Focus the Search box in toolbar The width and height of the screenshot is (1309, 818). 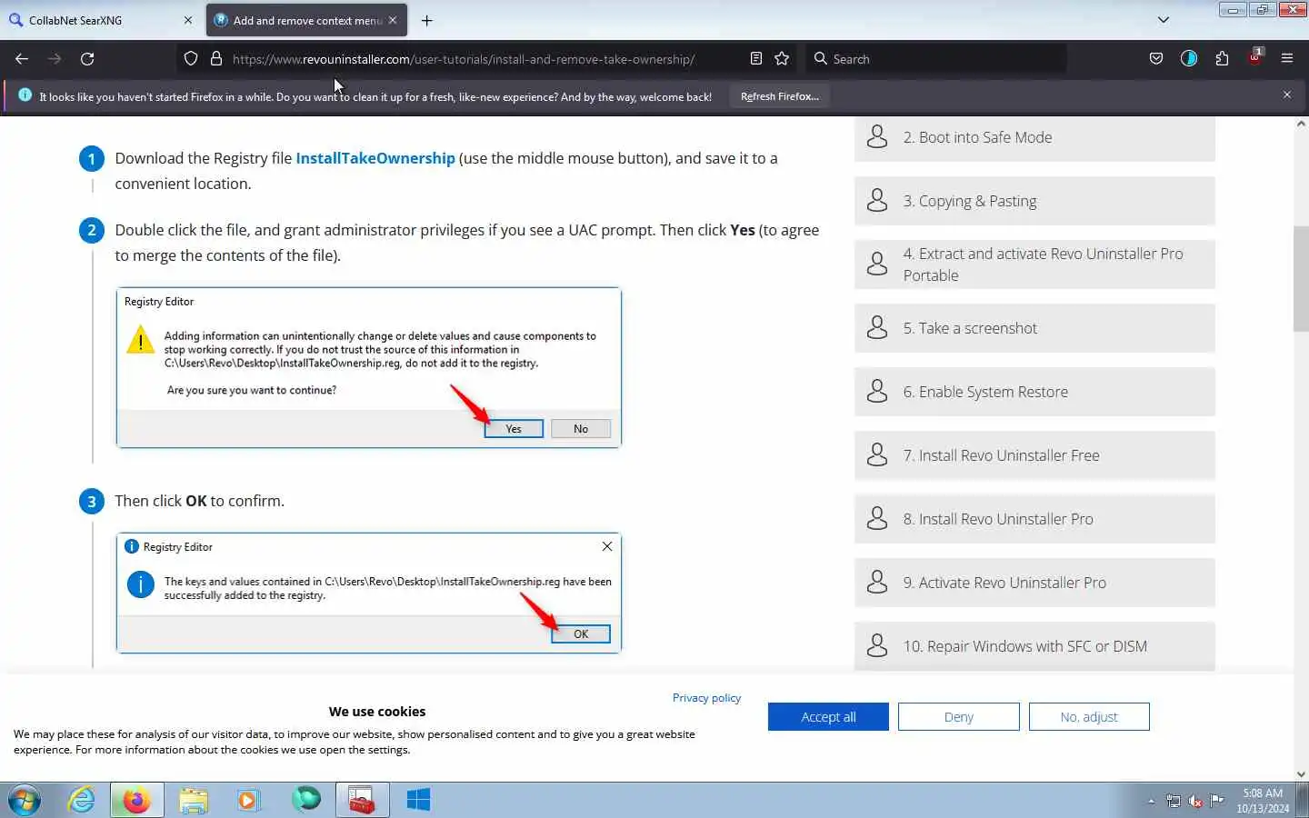click(936, 59)
